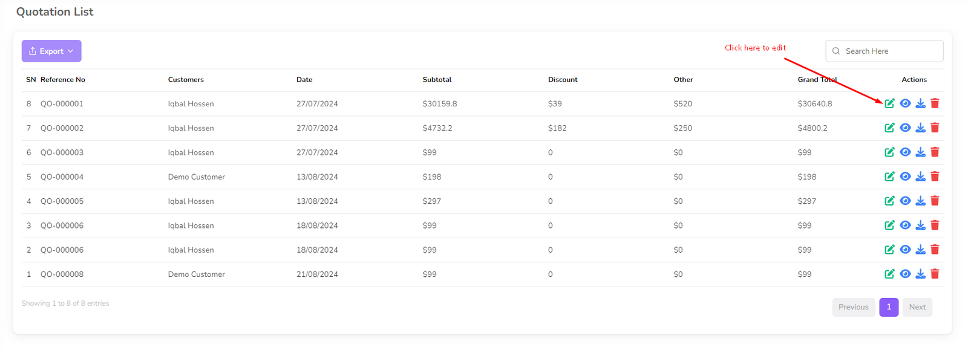Sort by Customers column header

(186, 80)
